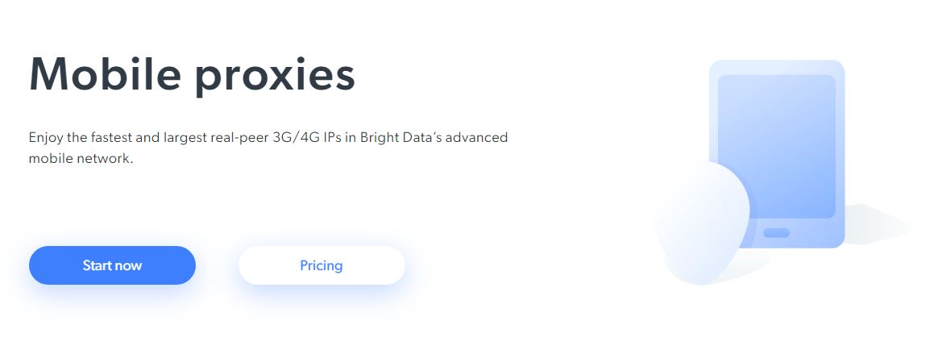Click the "mobile network." text line

81,159
